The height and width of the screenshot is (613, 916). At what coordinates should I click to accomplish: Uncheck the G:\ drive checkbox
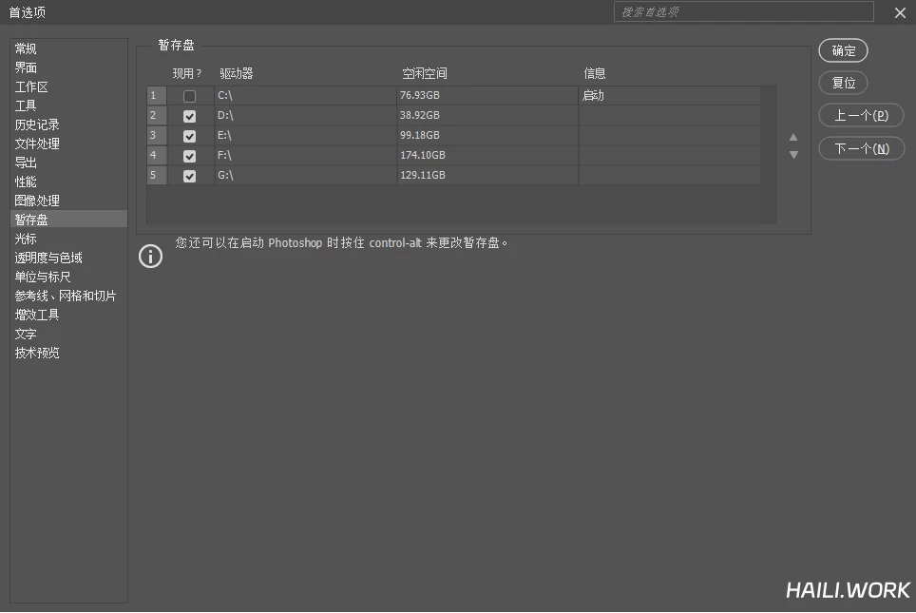coord(190,176)
